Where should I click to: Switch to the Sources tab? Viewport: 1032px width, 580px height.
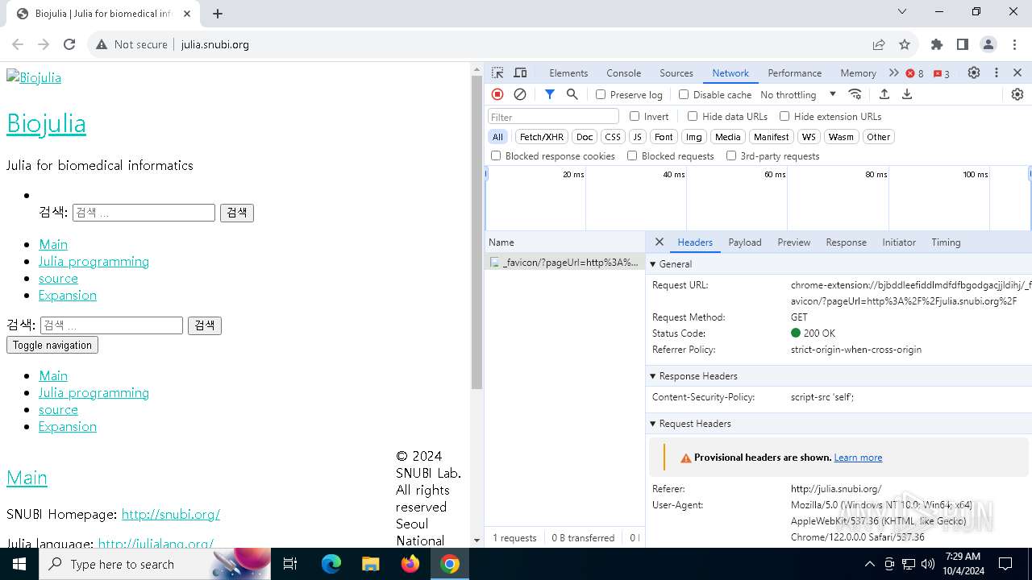click(676, 72)
